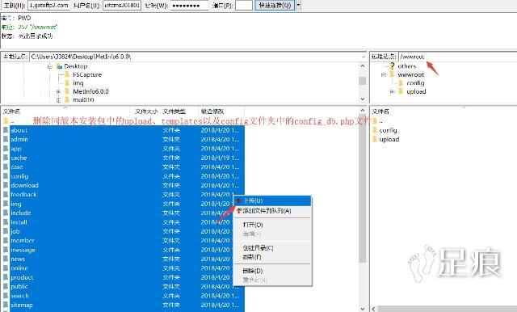Click the upload folder icon in remote list

pyautogui.click(x=375, y=139)
